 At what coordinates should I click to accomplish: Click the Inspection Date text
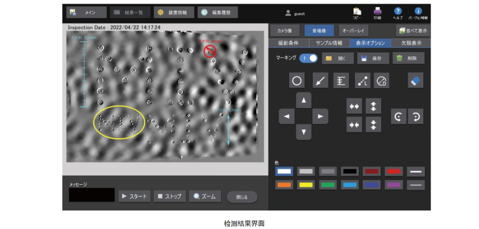click(x=114, y=28)
